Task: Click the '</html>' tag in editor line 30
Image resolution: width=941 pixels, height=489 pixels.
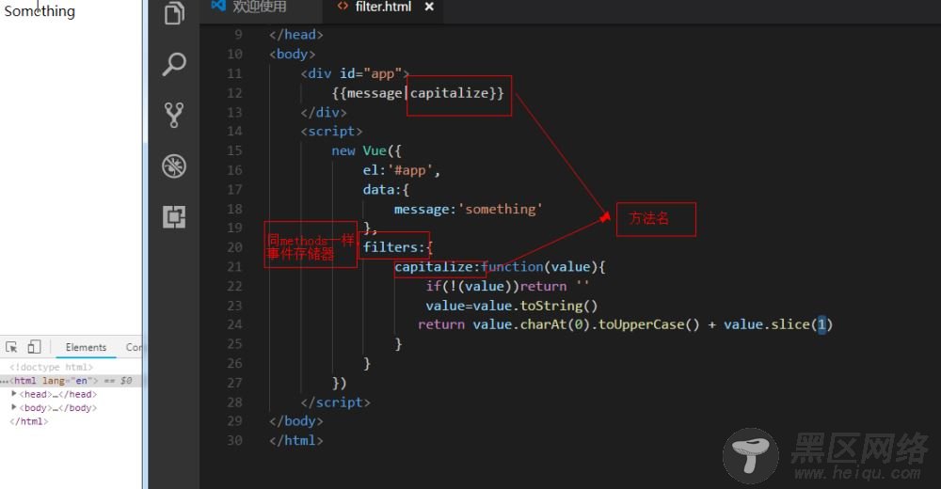Action: coord(295,440)
